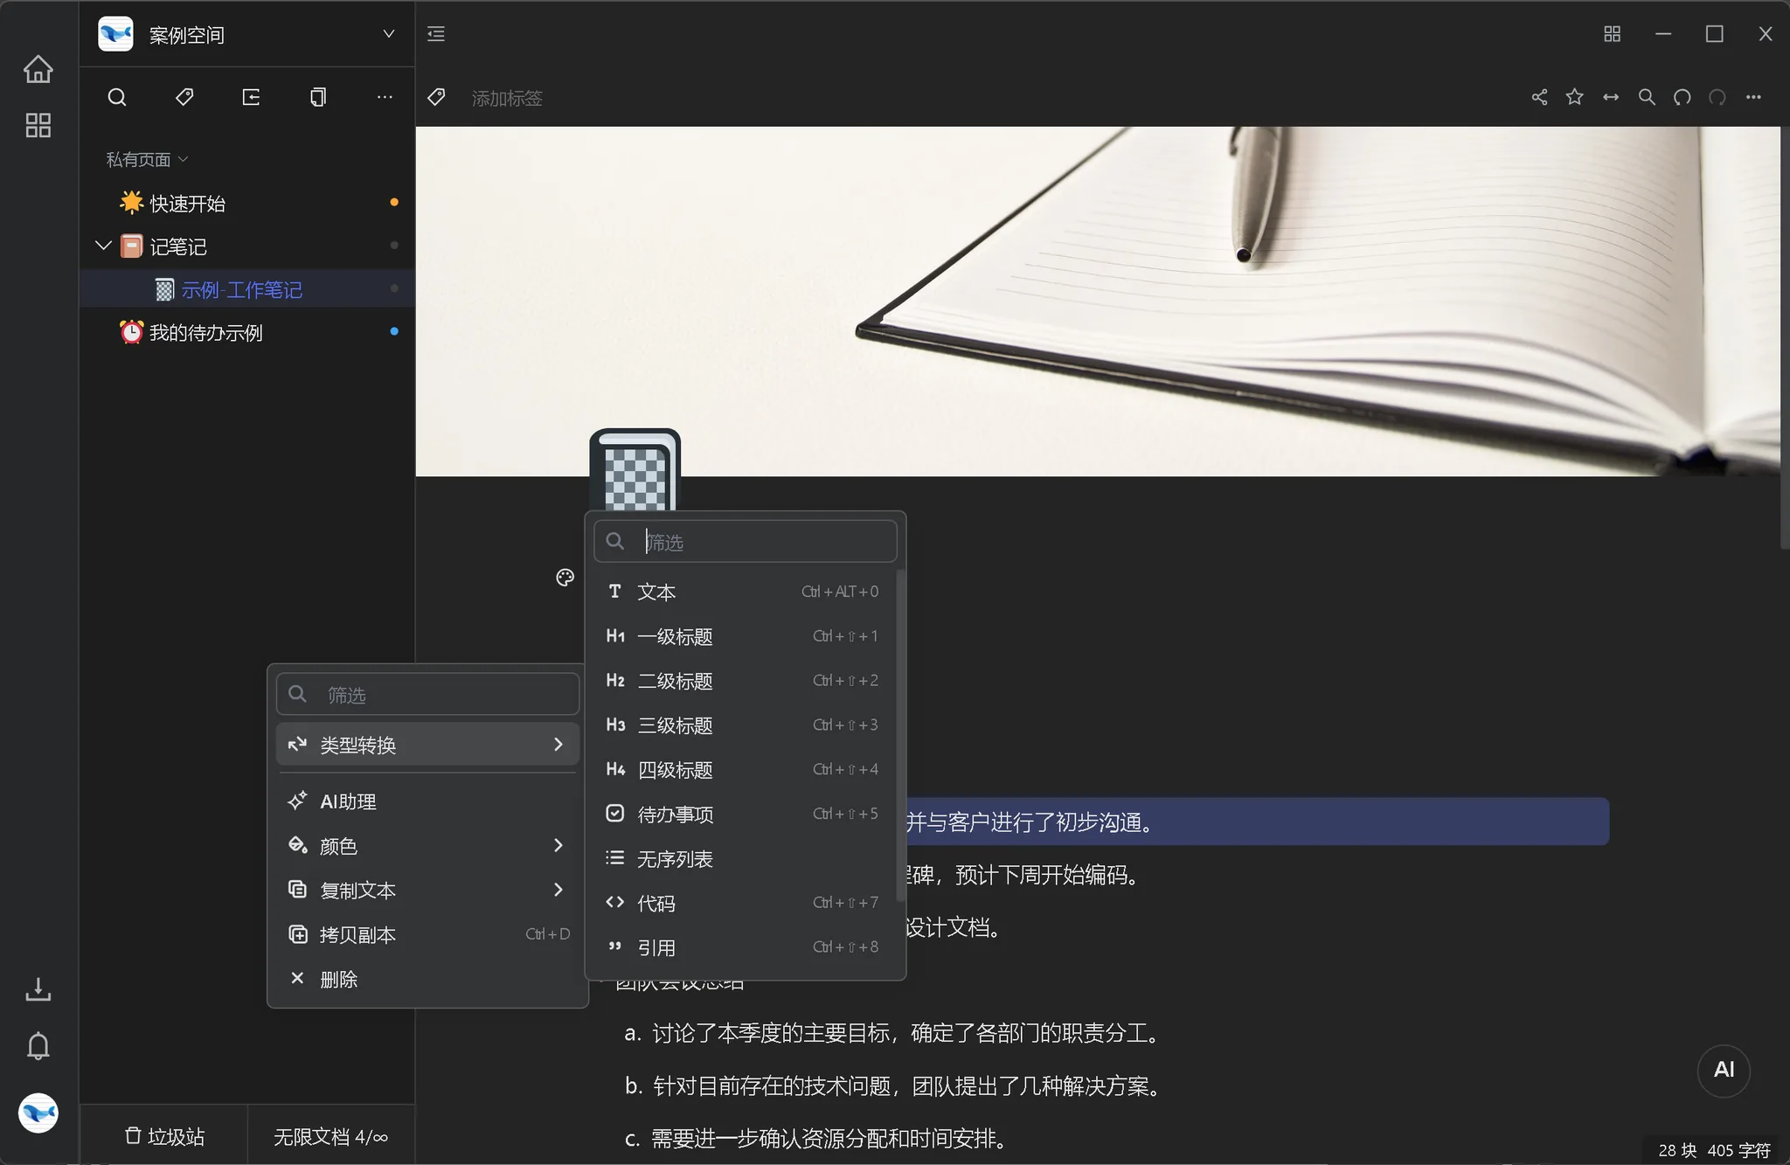Toggle page width arrows icon

click(1611, 97)
